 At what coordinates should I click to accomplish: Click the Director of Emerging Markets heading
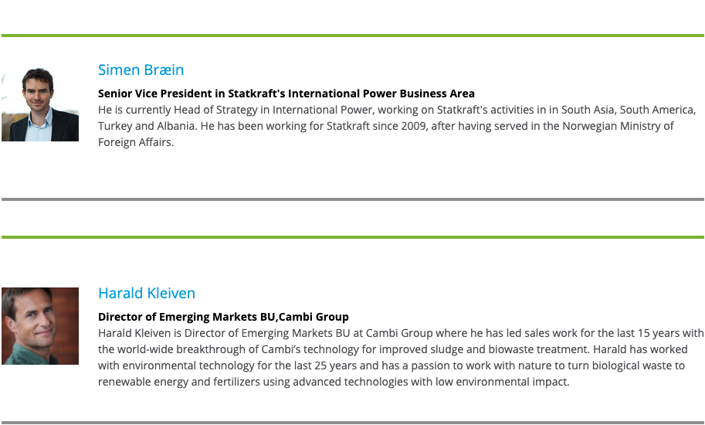[x=223, y=317]
